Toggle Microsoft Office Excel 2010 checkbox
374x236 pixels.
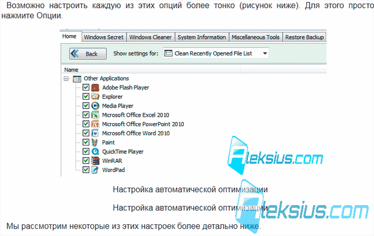[86, 115]
